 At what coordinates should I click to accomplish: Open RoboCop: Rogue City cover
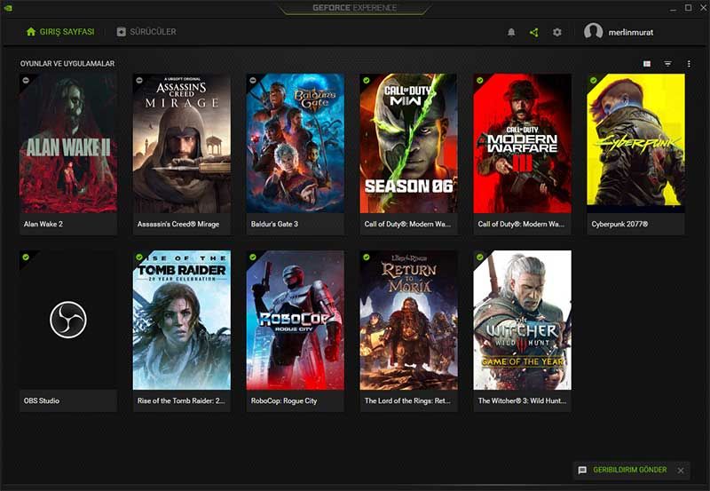point(296,320)
